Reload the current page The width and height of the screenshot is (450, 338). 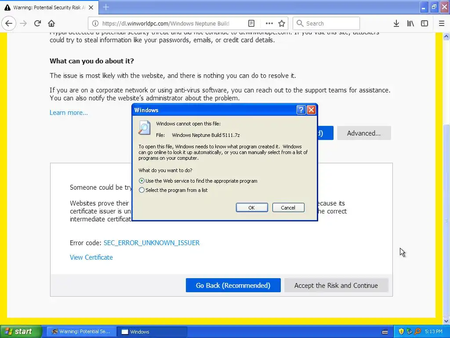[x=37, y=24]
